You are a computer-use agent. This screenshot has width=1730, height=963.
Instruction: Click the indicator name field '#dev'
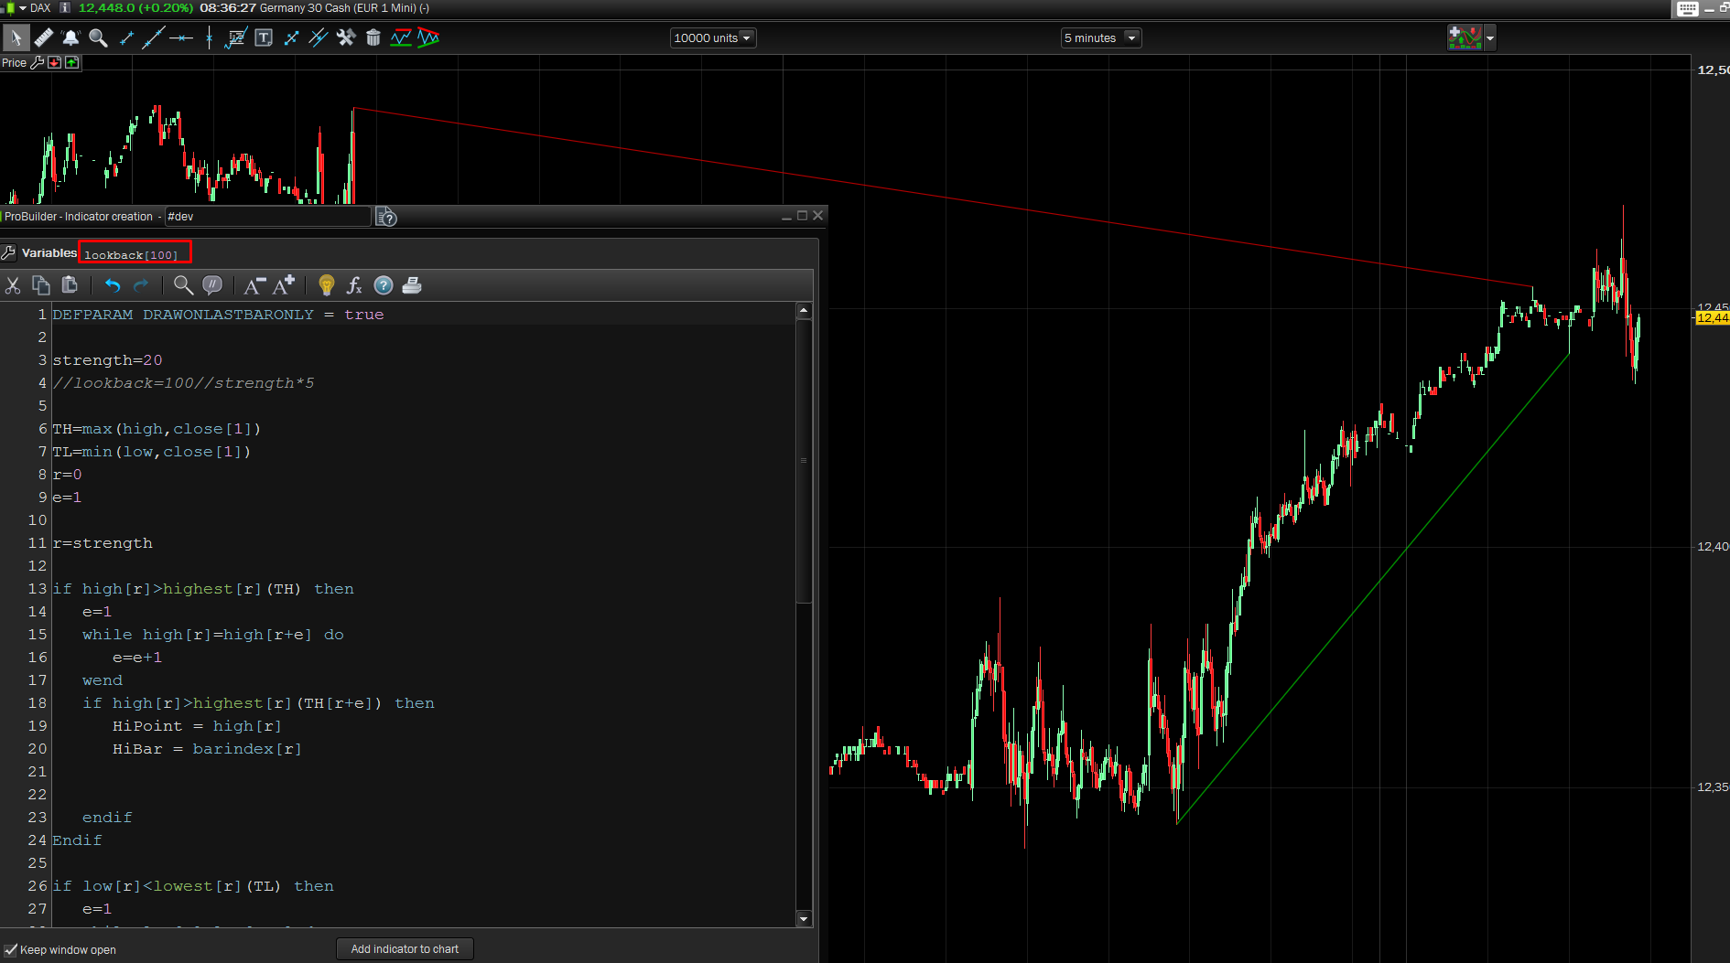pyautogui.click(x=267, y=217)
